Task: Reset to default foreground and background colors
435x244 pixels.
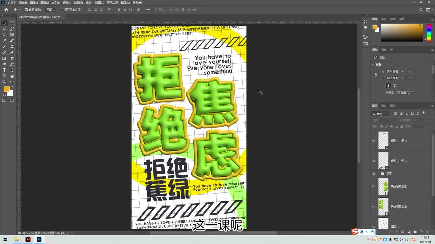Action: coord(5,95)
